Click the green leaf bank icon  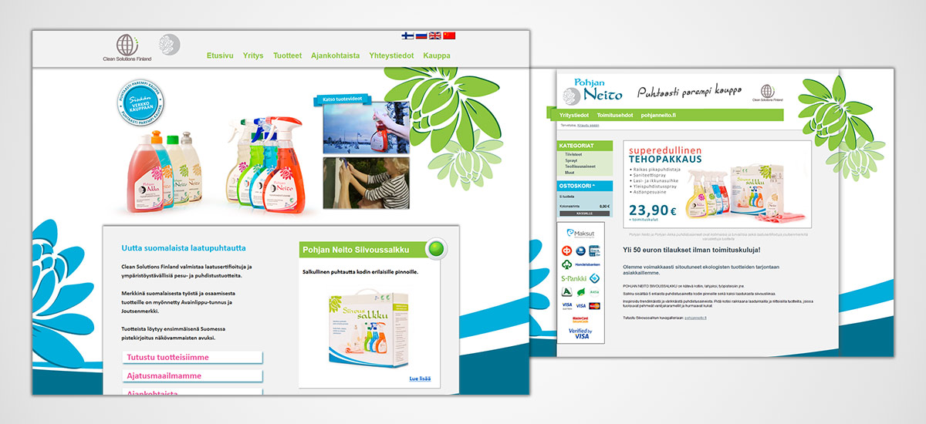tap(580, 292)
